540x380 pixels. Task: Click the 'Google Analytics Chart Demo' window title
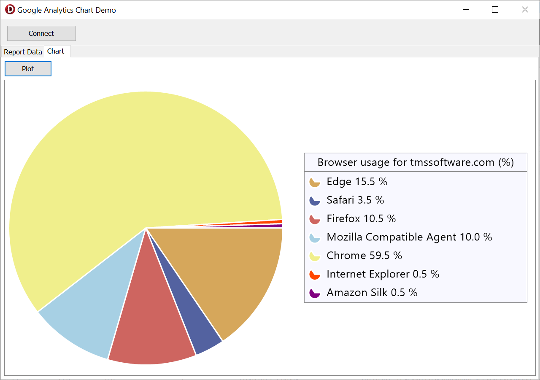click(67, 10)
